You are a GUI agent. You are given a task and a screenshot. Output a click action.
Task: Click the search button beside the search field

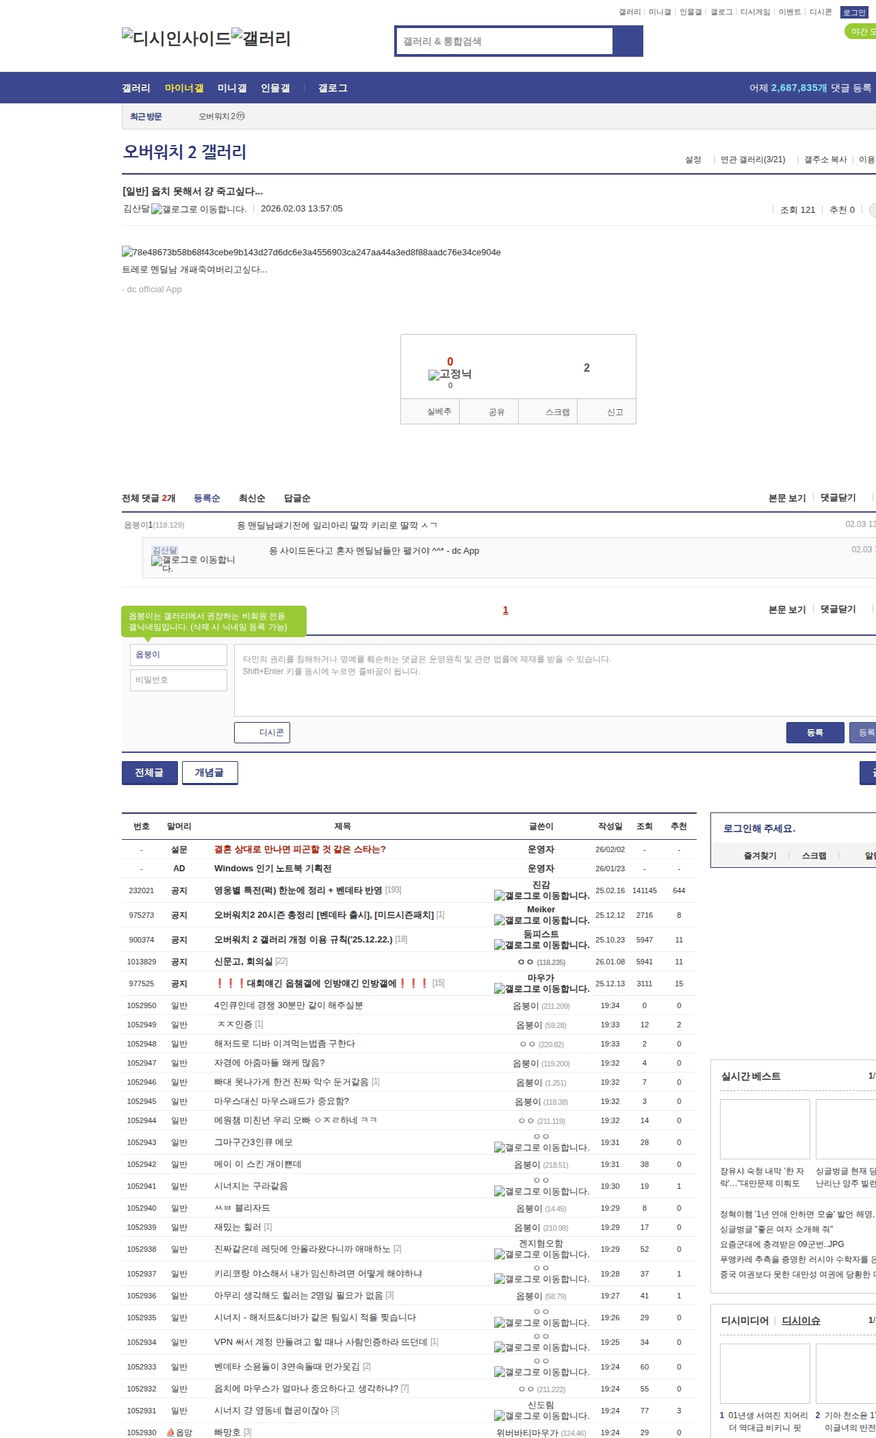[x=628, y=41]
